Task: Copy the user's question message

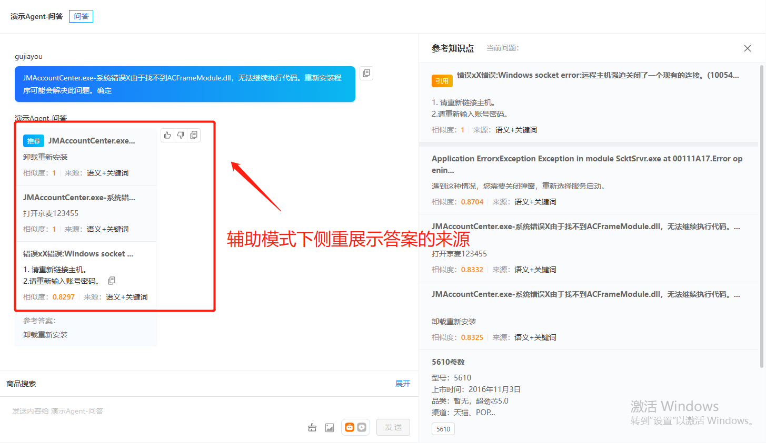Action: tap(366, 73)
